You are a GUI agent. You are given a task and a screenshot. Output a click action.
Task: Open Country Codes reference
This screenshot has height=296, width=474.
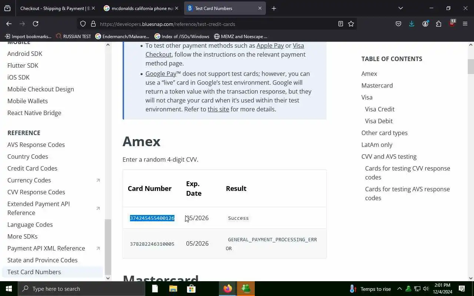[x=28, y=157]
